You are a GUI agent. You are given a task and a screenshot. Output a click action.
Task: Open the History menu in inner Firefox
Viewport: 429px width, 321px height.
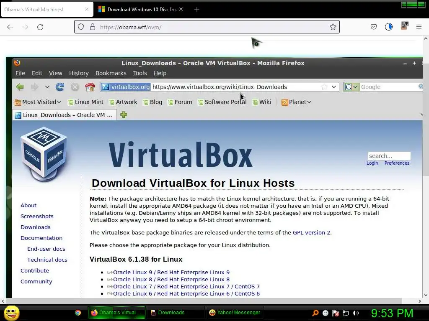pos(79,73)
